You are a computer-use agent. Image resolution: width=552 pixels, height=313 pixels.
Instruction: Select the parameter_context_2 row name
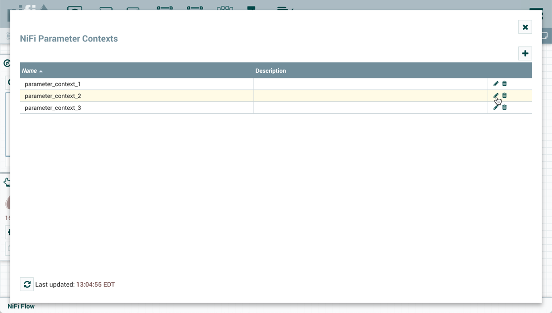[52, 96]
